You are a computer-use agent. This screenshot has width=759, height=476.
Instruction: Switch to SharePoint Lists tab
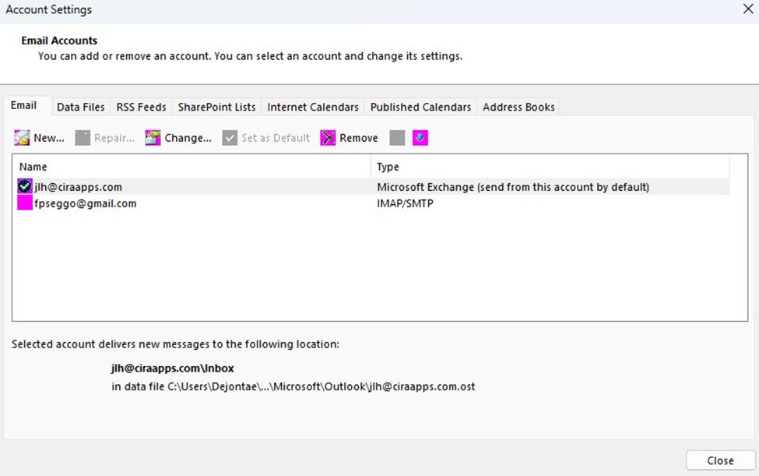point(216,107)
